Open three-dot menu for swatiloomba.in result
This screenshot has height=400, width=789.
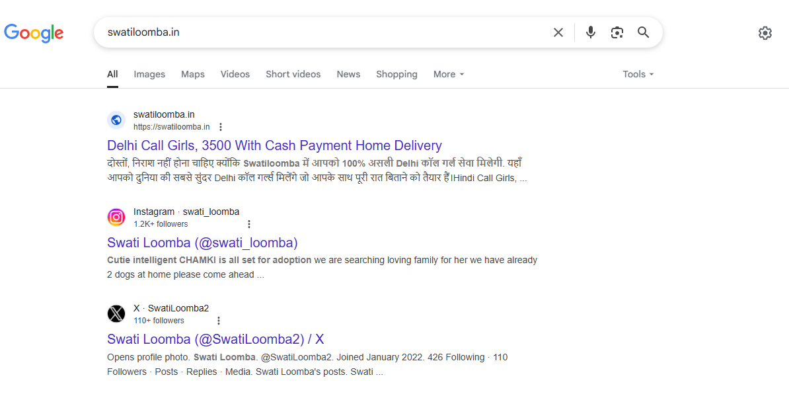(x=221, y=128)
